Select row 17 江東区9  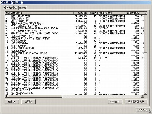74,56
